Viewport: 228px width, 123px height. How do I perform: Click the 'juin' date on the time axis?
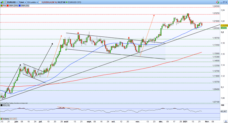point(16,122)
